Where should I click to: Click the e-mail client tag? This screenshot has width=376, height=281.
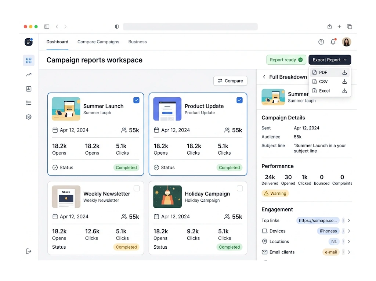(331, 252)
